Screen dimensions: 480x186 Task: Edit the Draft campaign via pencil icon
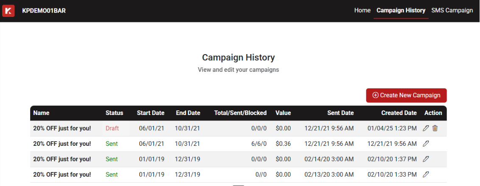click(x=426, y=129)
